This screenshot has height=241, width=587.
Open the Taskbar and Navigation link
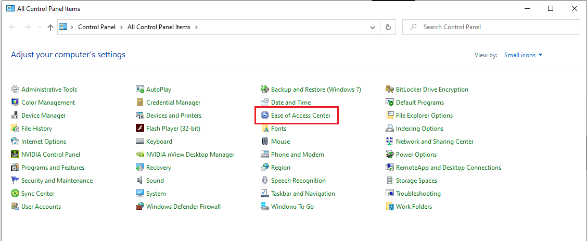click(303, 194)
